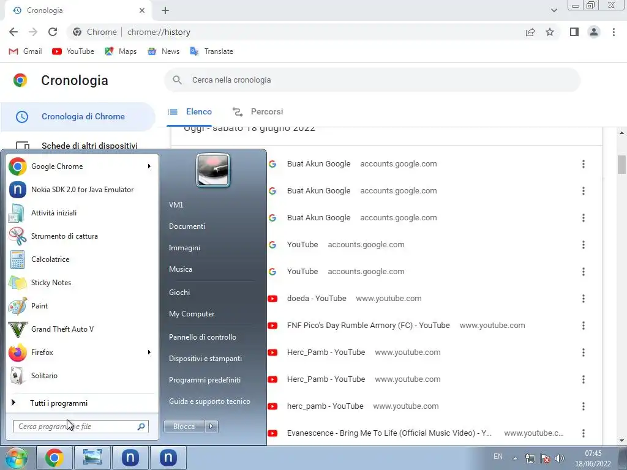Open Chrome three-dot main menu
Image resolution: width=627 pixels, height=470 pixels.
614,32
